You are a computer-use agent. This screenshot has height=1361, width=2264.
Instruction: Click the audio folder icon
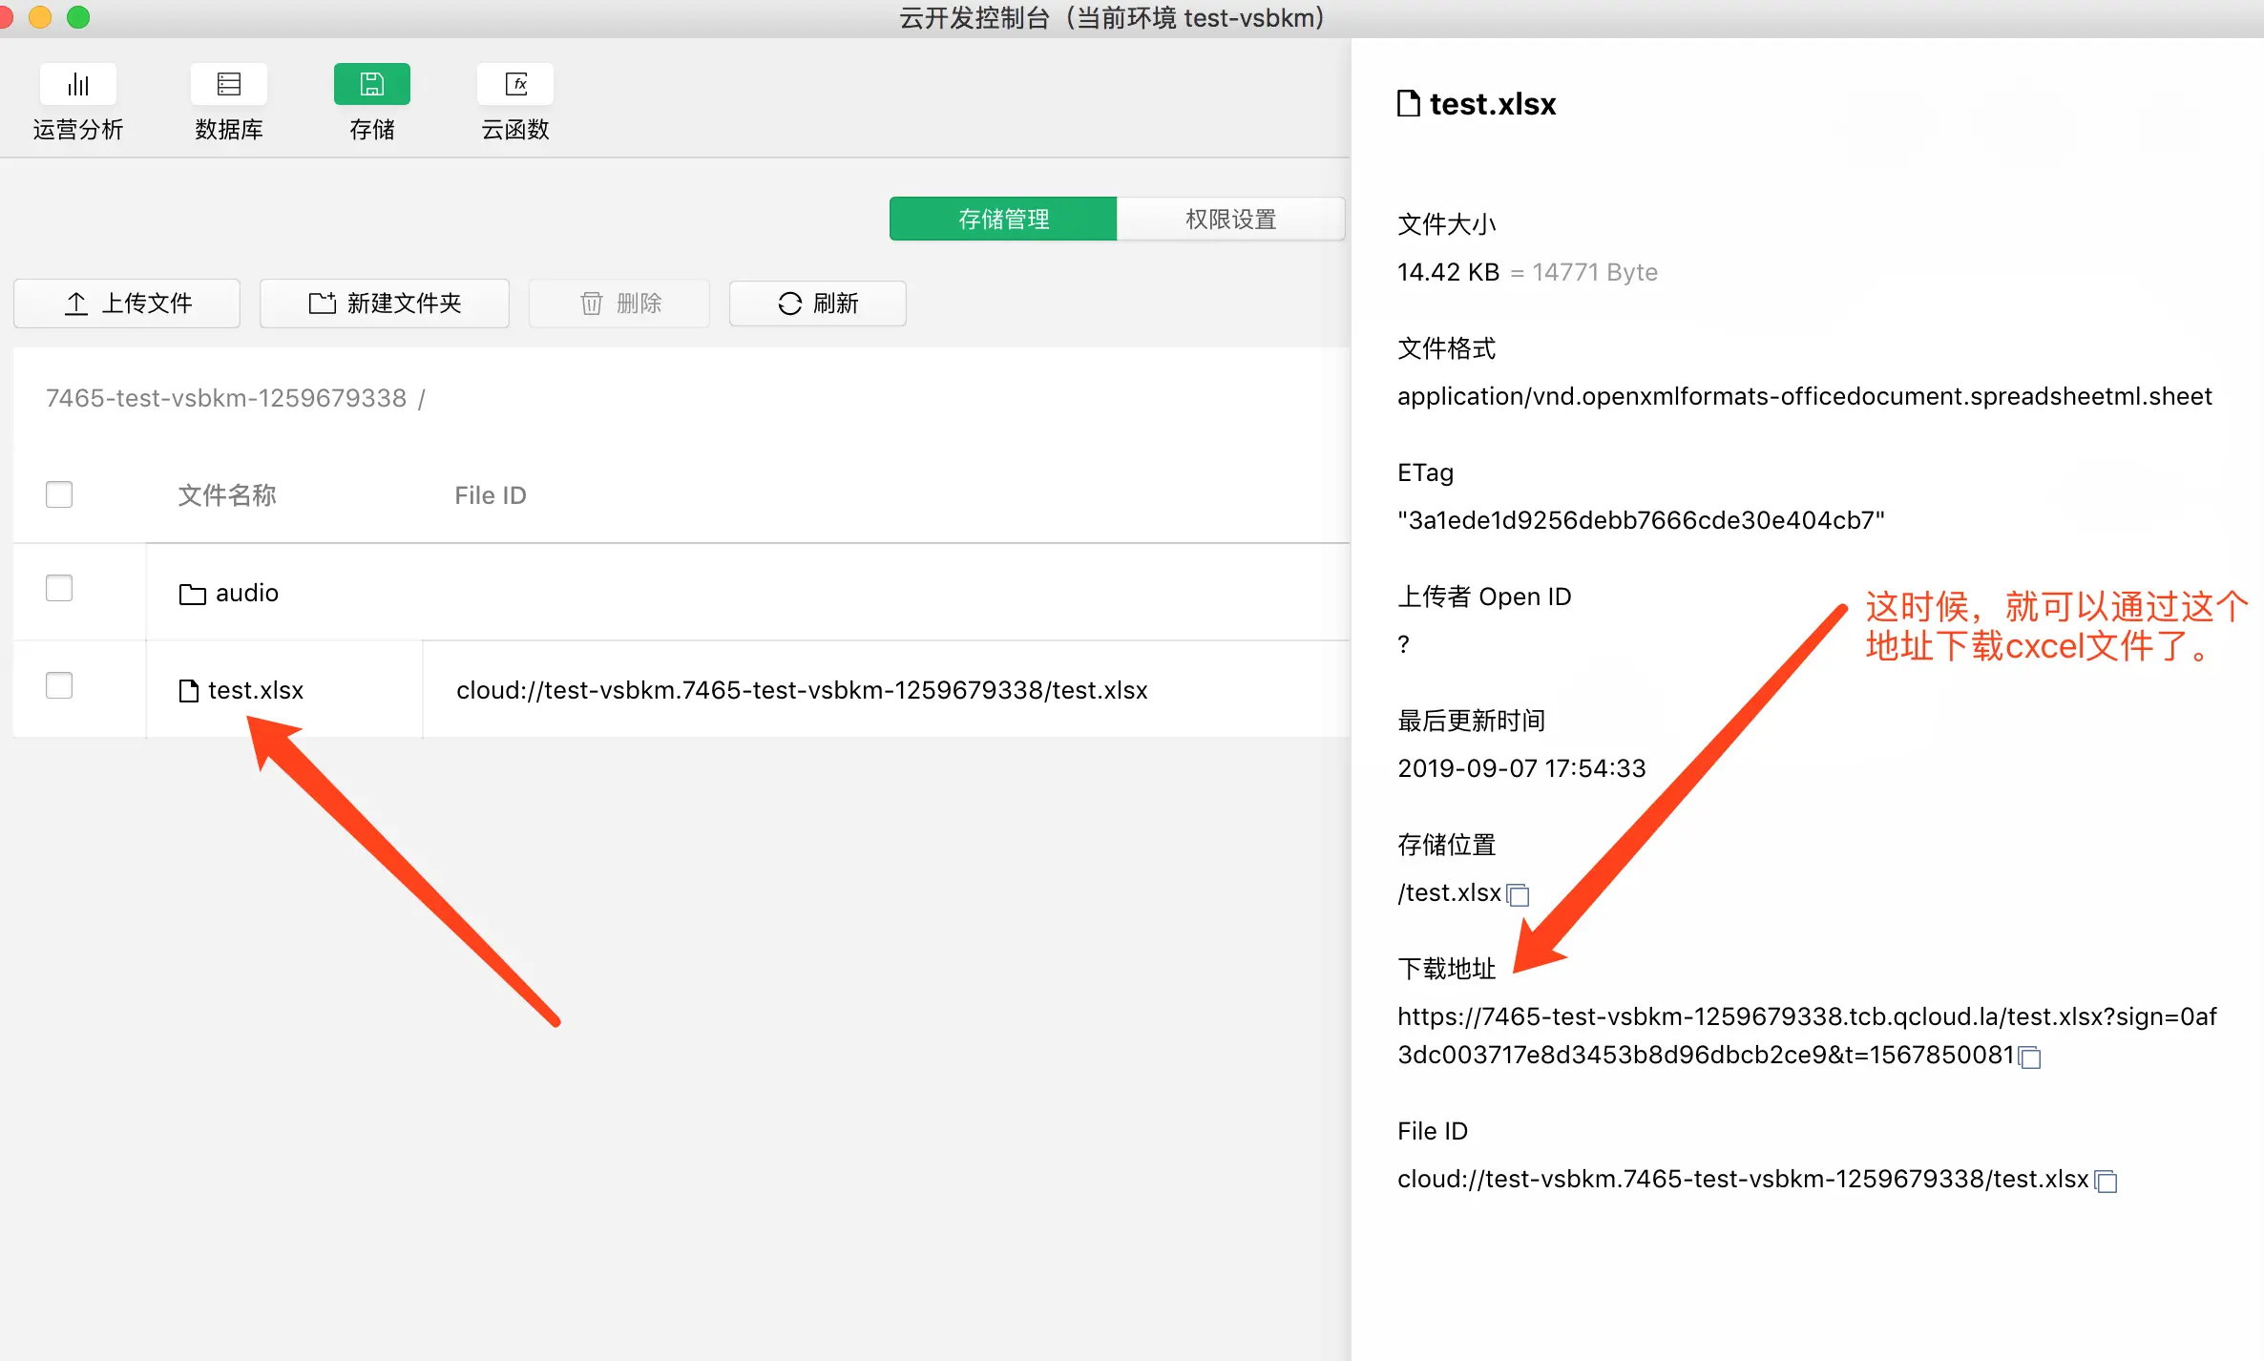pyautogui.click(x=193, y=595)
